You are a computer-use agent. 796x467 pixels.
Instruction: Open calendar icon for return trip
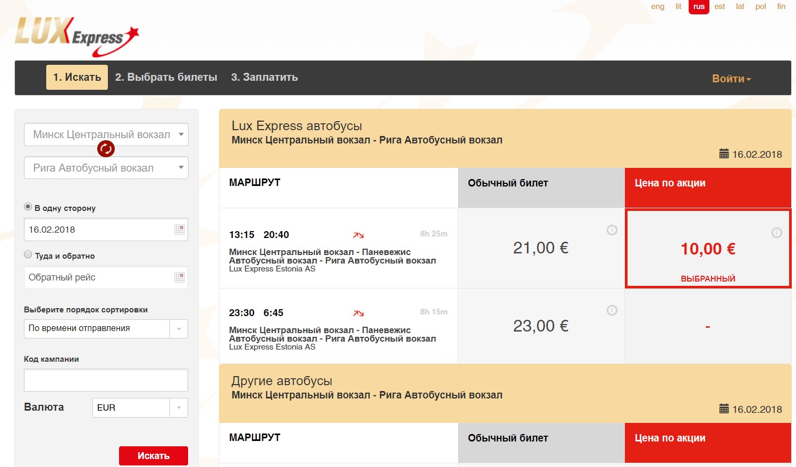pyautogui.click(x=180, y=277)
